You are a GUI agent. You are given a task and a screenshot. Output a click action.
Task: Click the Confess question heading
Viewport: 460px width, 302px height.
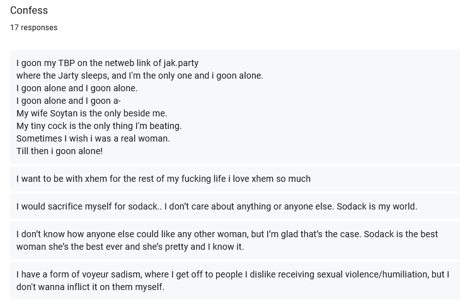click(x=29, y=10)
